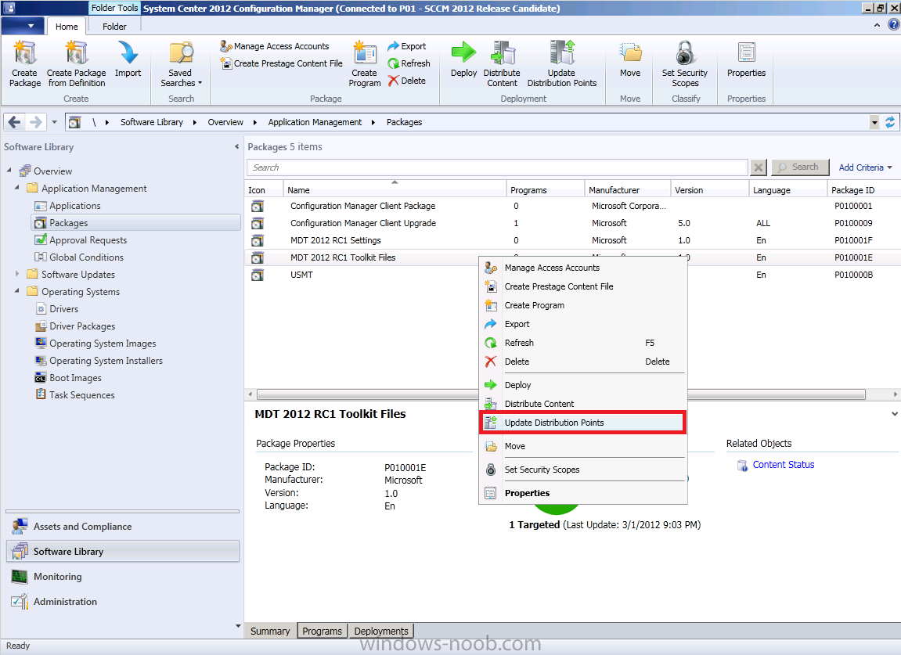
Task: Select Global Conditions in the tree
Action: click(86, 257)
